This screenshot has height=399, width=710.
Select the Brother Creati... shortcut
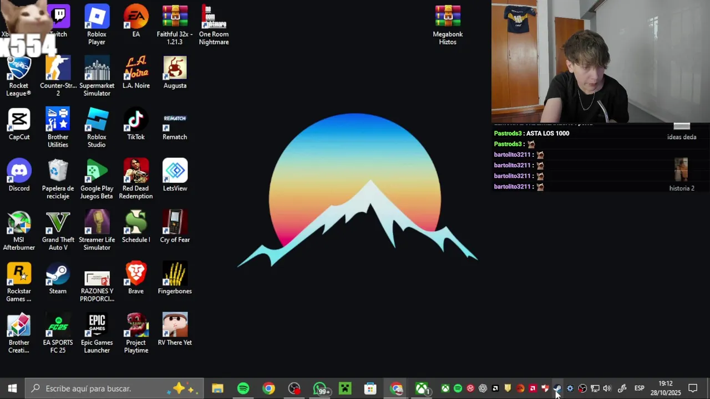19,334
